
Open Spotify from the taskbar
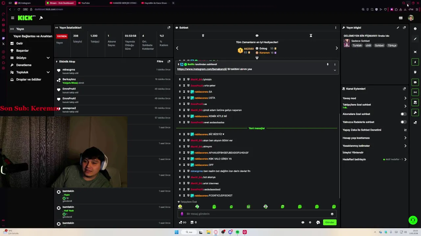(237, 232)
